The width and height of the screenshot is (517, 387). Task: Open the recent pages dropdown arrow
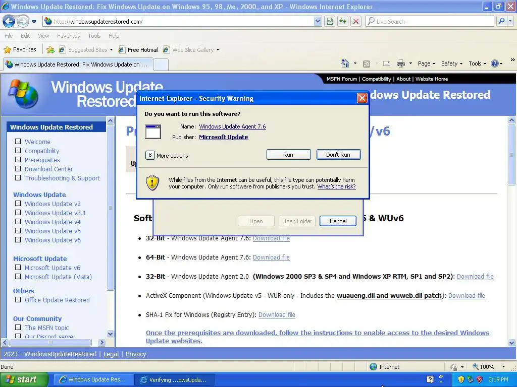(34, 22)
